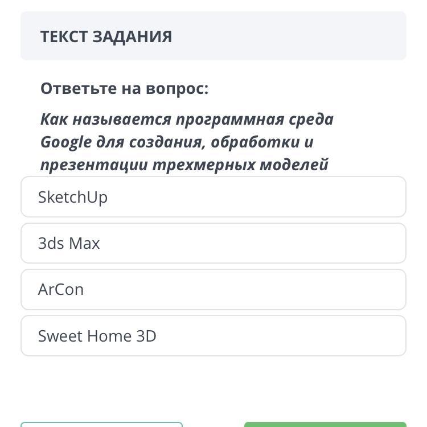Image resolution: width=427 pixels, height=427 pixels.
Task: Select the SketchUp answer option
Action: pos(213,197)
